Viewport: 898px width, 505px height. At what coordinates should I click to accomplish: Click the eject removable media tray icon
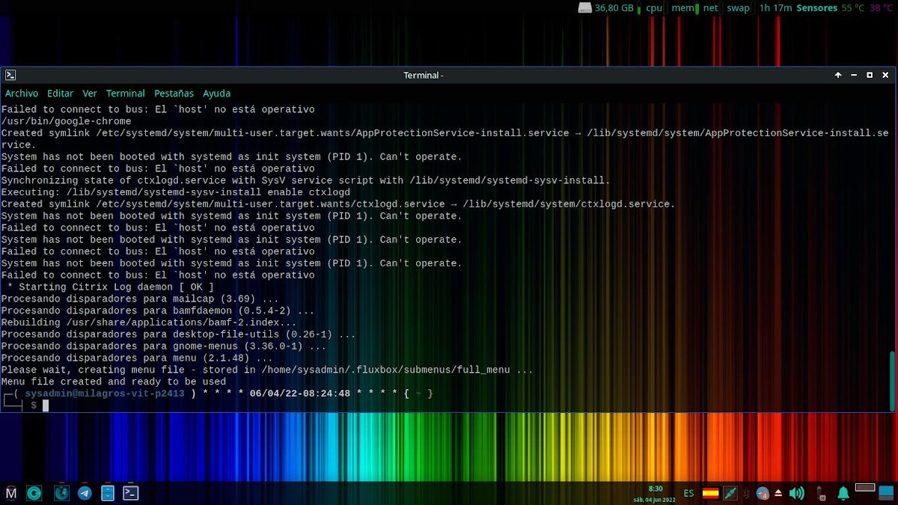coord(778,493)
